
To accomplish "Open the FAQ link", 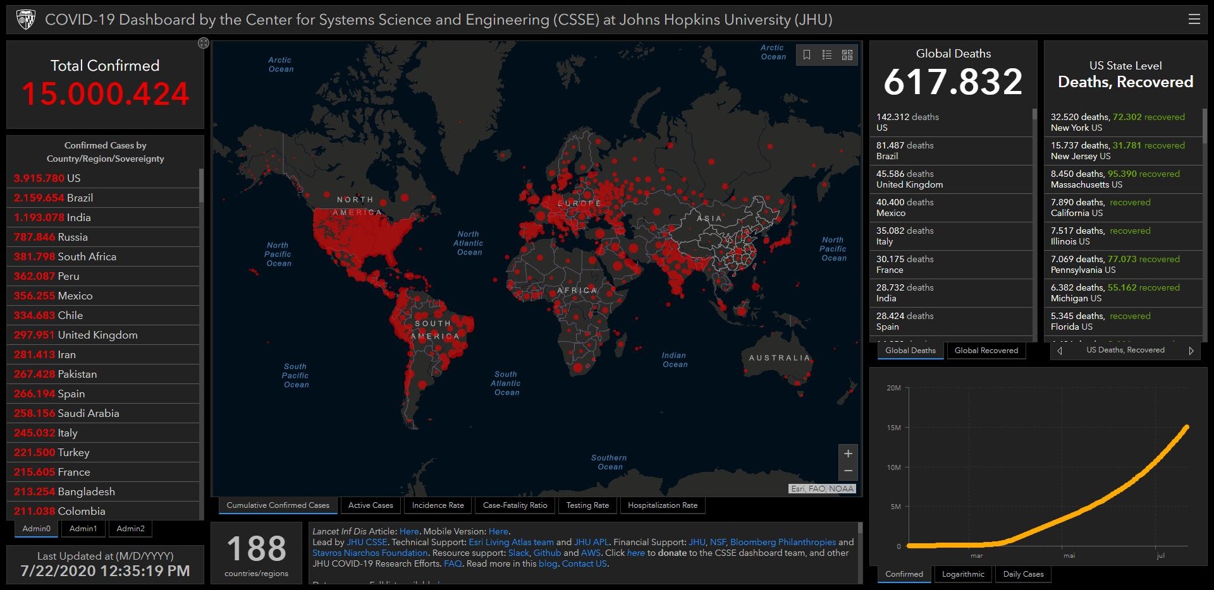I will [x=453, y=563].
